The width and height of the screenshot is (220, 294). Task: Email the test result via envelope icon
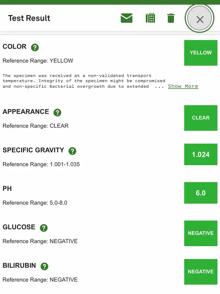(126, 18)
